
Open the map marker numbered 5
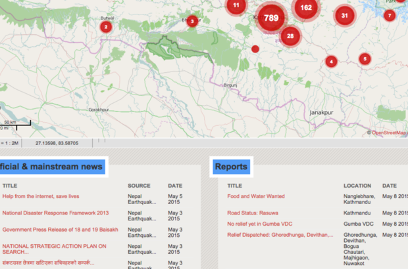[x=365, y=58]
